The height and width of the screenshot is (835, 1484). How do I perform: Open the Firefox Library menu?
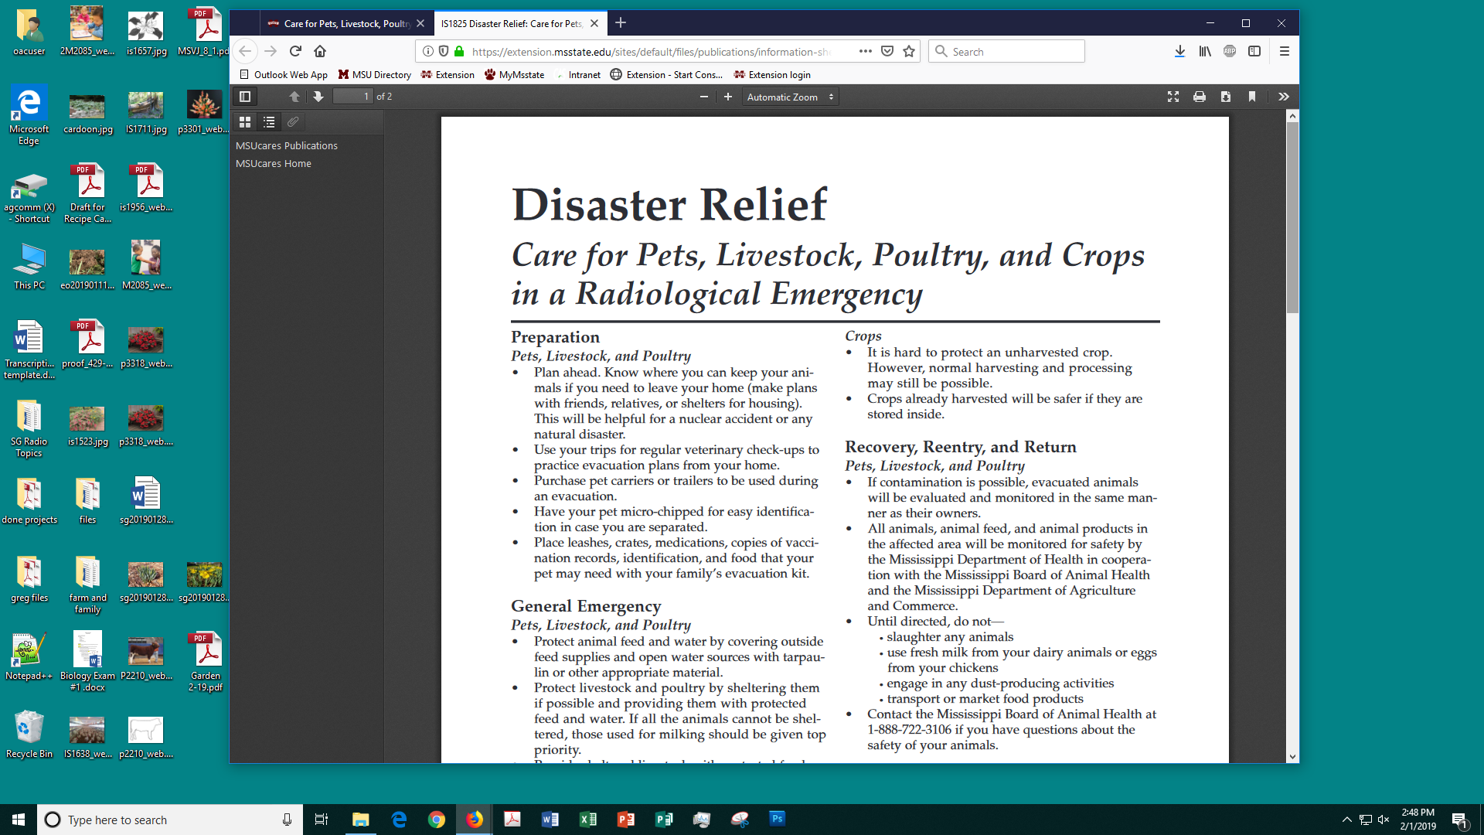pyautogui.click(x=1205, y=51)
